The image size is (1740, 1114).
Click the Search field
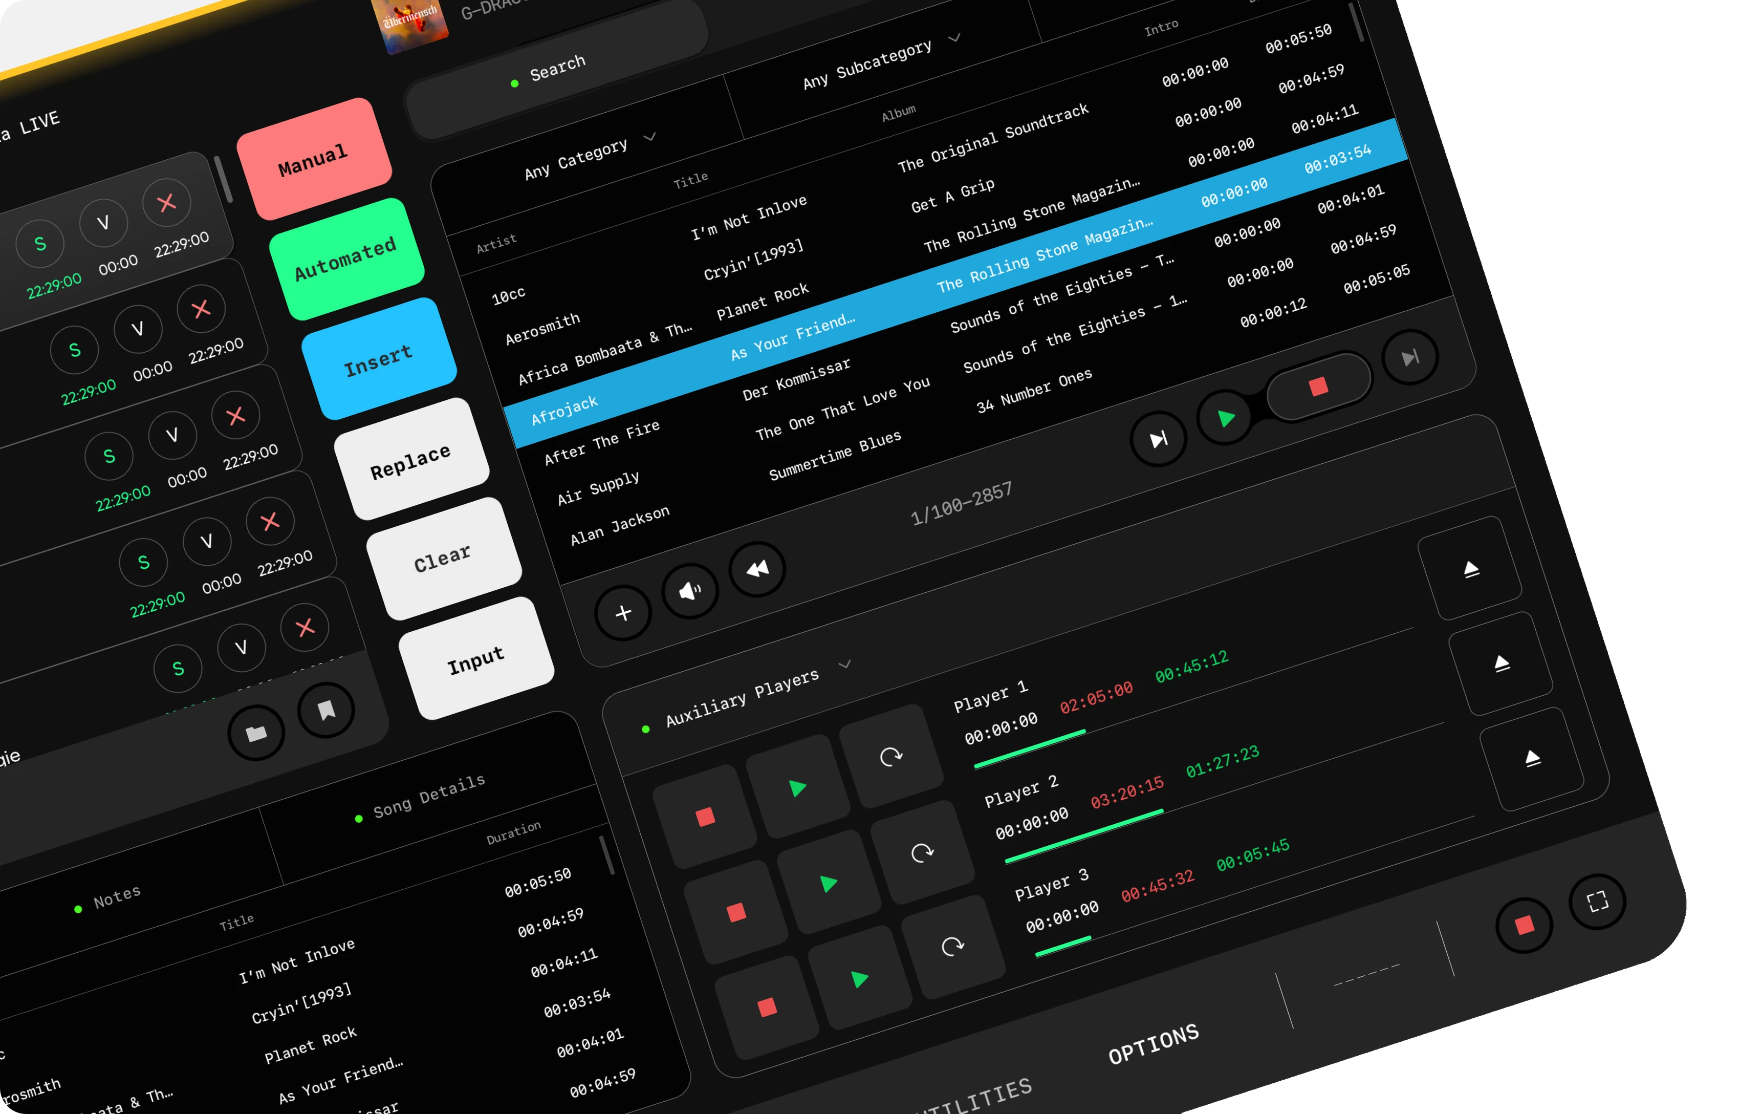click(557, 69)
